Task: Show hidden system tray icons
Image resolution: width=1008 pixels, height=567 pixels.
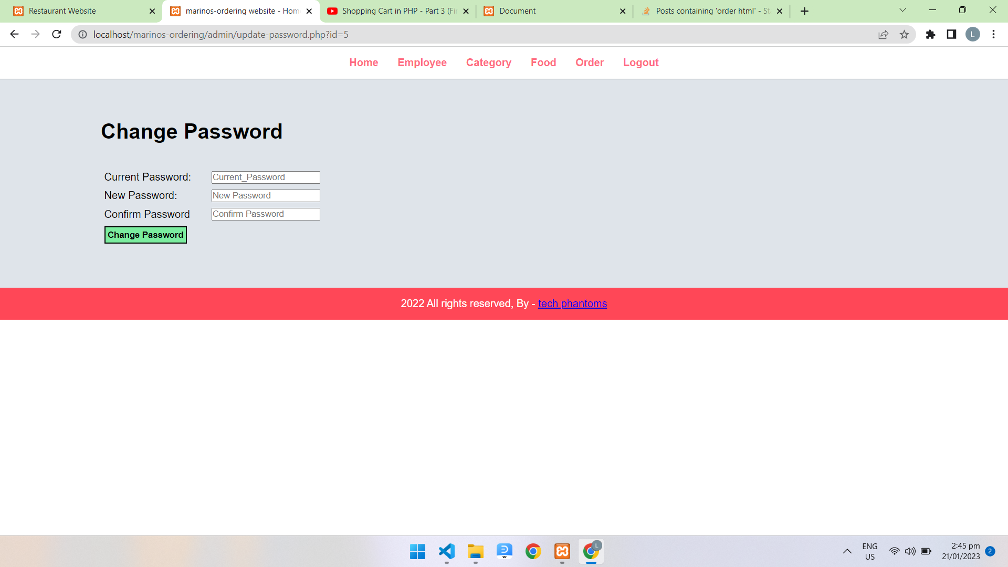Action: pyautogui.click(x=847, y=551)
